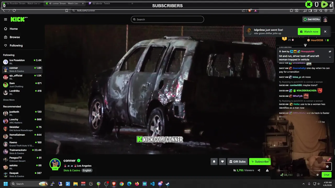Click address bar kick.com/conner
Screen dimensions: 335x188
(x=86, y=10)
